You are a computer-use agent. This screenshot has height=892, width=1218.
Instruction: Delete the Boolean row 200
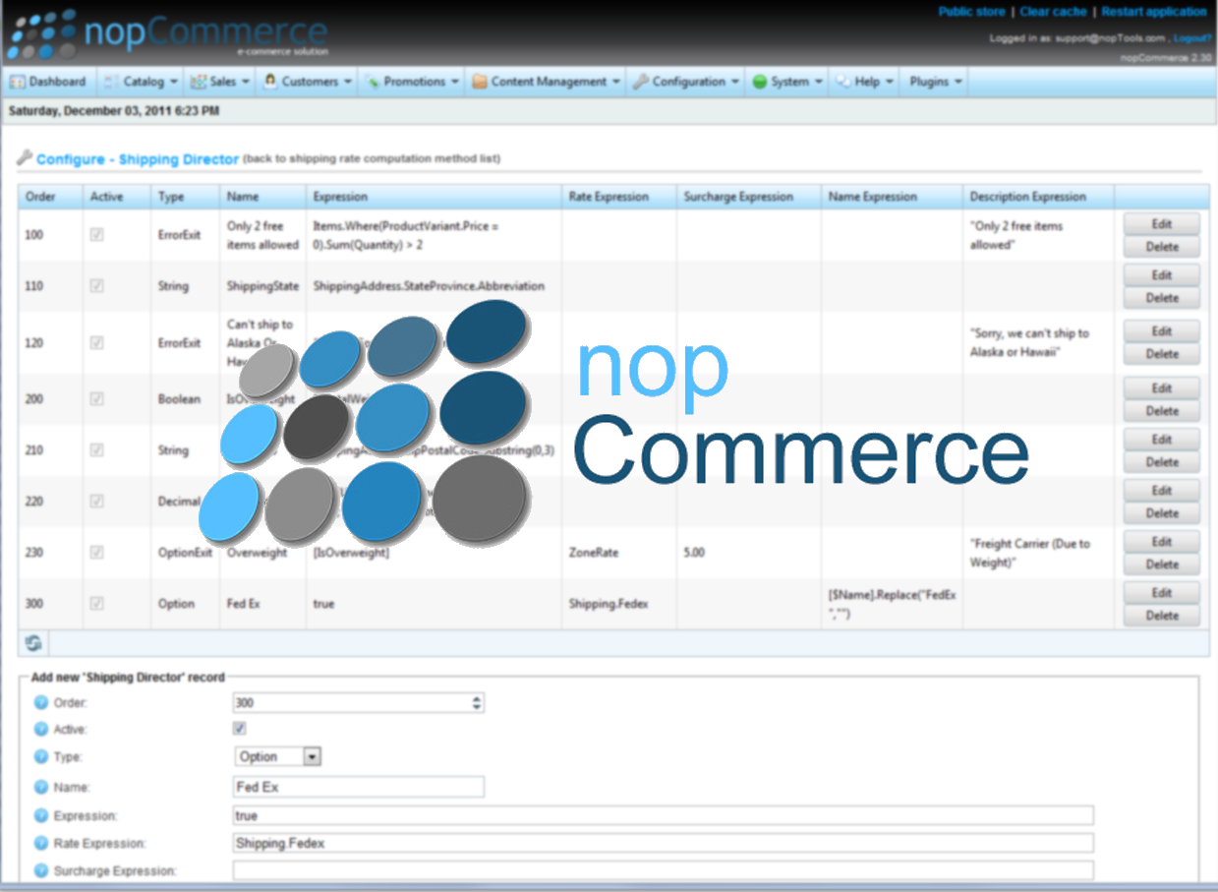1162,411
